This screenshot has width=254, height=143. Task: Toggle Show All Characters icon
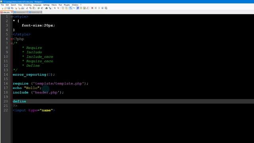pos(74,8)
